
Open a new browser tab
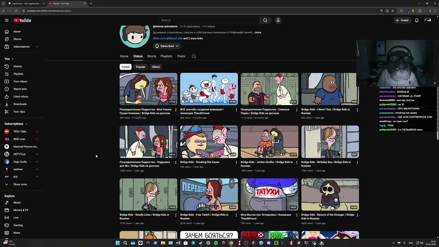91,3
